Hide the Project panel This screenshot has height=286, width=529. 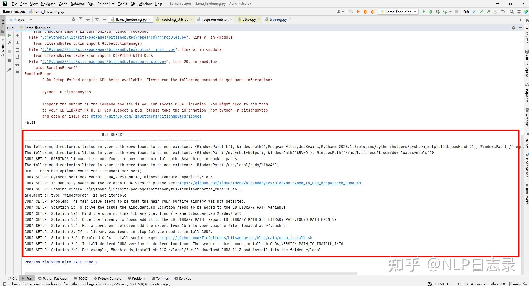point(104,19)
